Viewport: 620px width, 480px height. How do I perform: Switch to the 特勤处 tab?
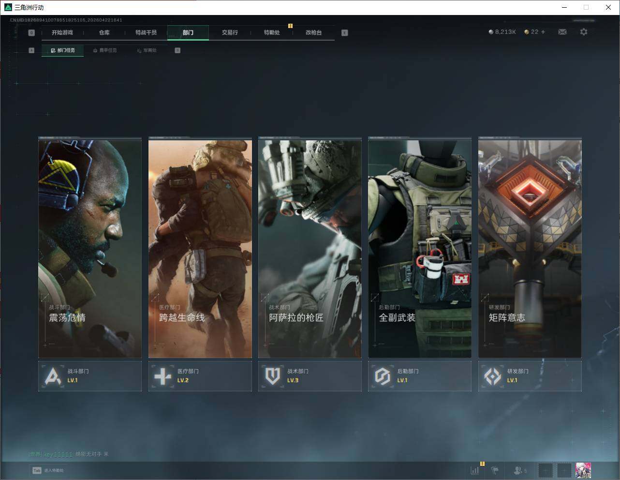[272, 32]
